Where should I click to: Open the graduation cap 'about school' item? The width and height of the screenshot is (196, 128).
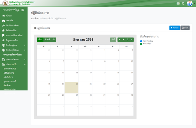click(4, 25)
